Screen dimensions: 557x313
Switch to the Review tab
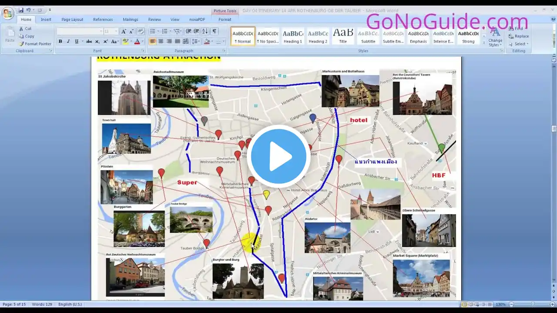pos(154,20)
